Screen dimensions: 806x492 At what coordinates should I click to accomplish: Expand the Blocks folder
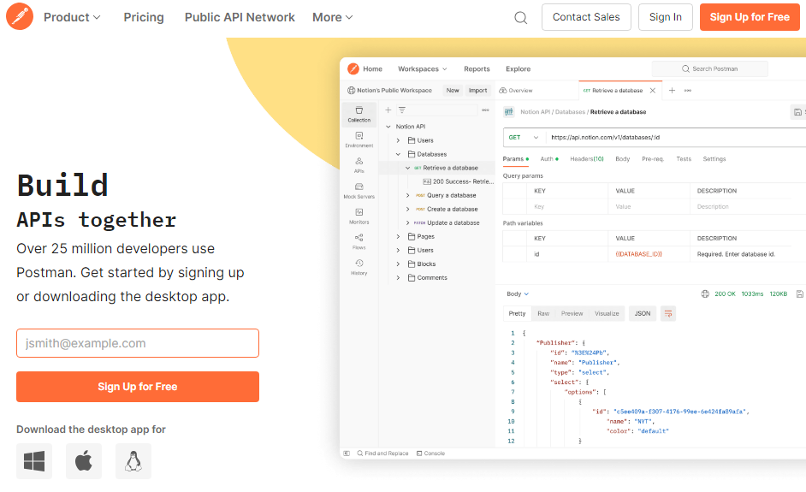(398, 264)
